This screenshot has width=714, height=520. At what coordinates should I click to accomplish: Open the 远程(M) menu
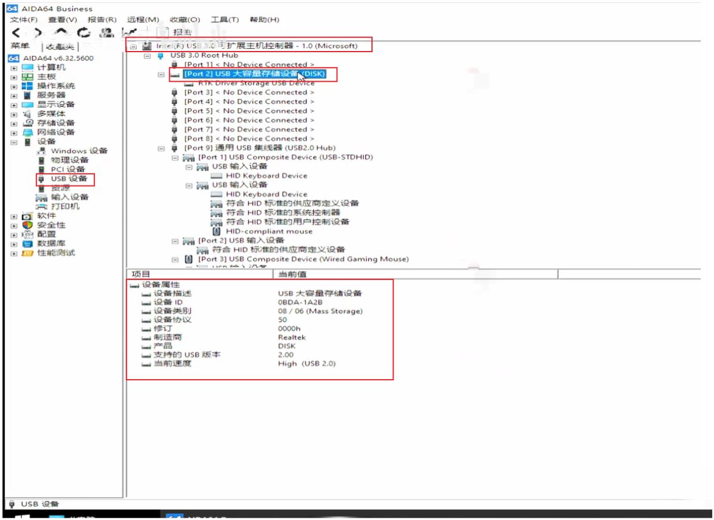tap(143, 20)
